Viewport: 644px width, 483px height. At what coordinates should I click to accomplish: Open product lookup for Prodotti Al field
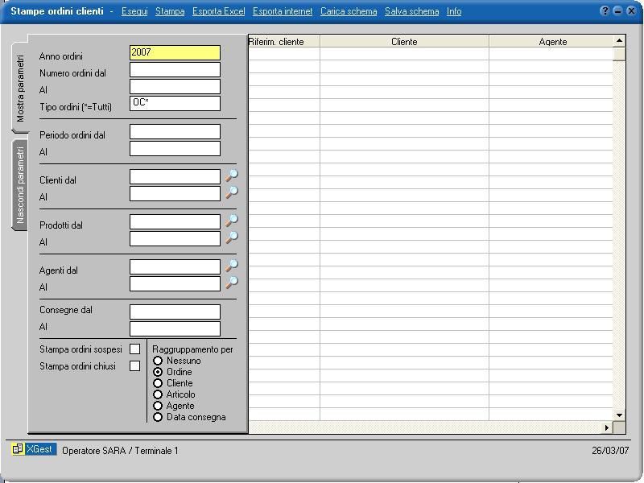point(232,237)
